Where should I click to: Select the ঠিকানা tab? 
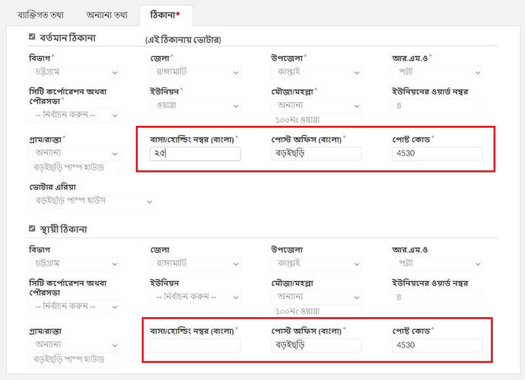(165, 15)
